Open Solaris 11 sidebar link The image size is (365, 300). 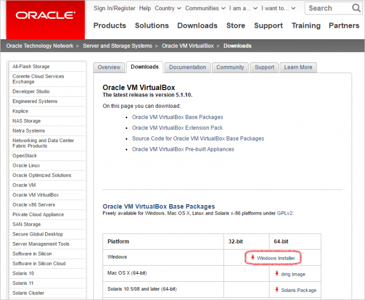[x=23, y=283]
